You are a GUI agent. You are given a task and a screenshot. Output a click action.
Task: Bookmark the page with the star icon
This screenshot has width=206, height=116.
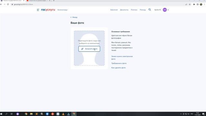point(190,4)
